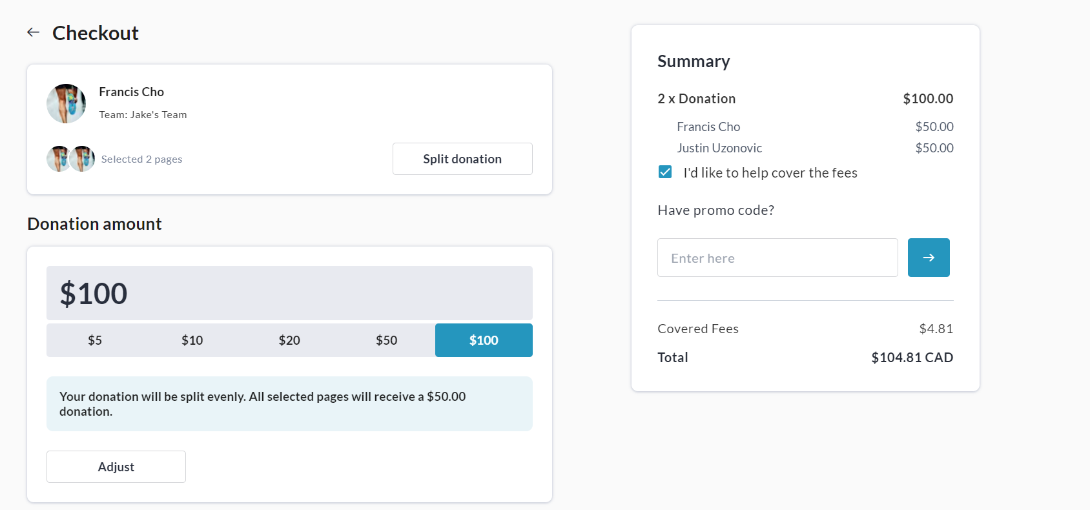Pick the $50 preset amount
1090x510 pixels.
(386, 340)
